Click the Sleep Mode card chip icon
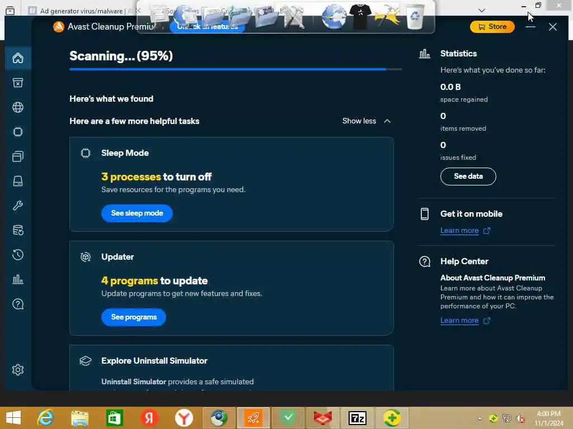The image size is (573, 429). point(86,153)
